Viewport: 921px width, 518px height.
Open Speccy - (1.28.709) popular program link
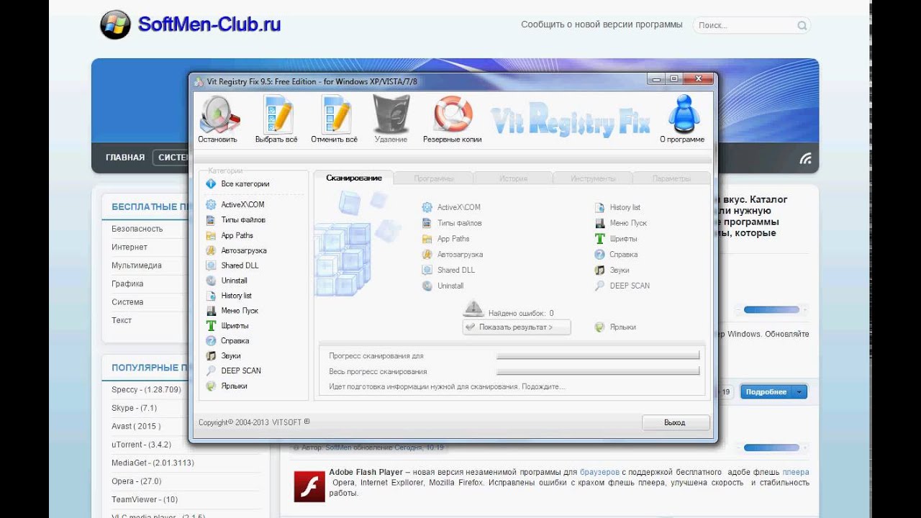pos(146,390)
